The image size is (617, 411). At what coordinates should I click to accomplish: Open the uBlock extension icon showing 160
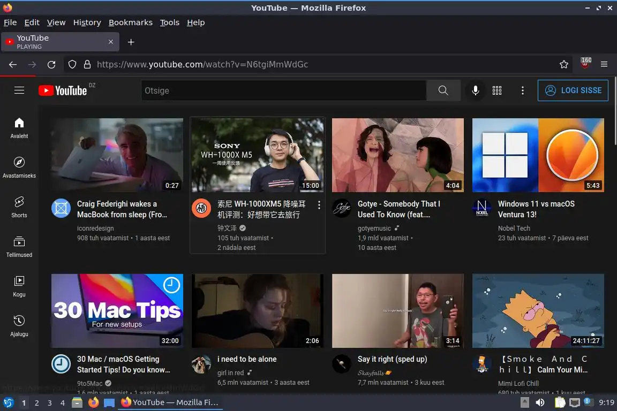point(585,64)
